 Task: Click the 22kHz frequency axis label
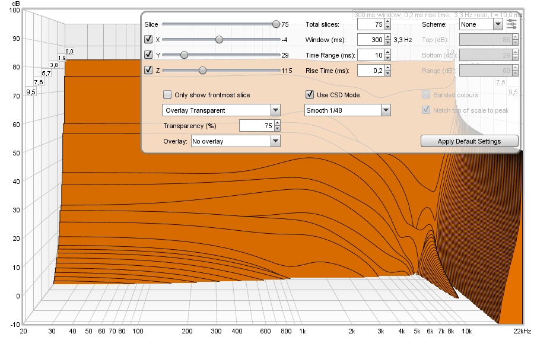pyautogui.click(x=522, y=331)
